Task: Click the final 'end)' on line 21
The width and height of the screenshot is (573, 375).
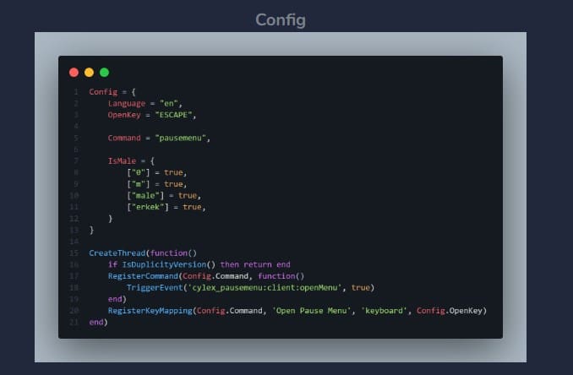Action: coord(98,322)
